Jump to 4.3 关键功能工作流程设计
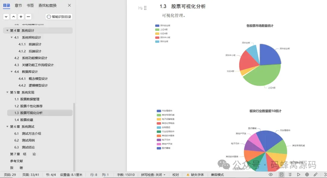 click(x=34, y=65)
